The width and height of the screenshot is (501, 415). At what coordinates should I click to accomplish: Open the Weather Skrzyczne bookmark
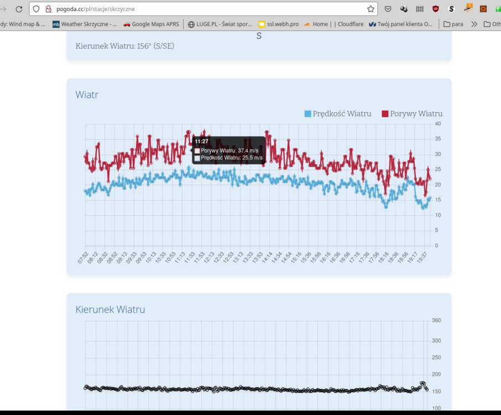click(85, 24)
